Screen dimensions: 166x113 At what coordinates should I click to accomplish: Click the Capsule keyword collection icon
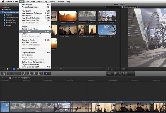(x=4, y=15)
